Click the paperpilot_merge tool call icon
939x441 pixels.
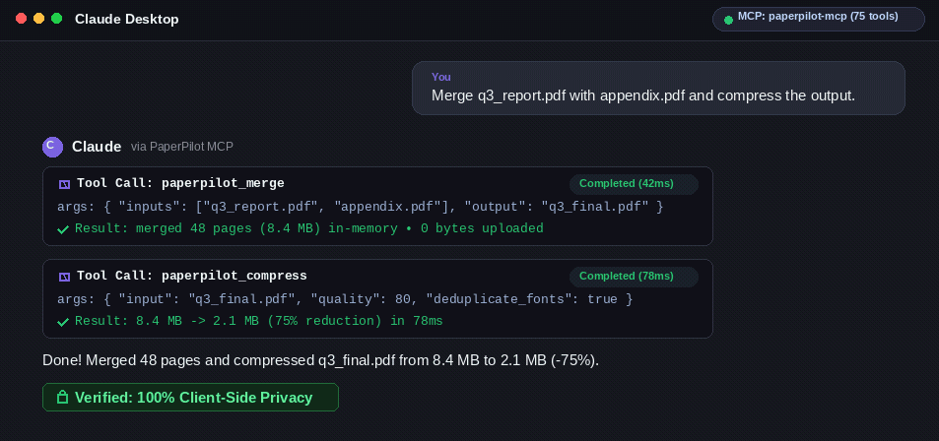pyautogui.click(x=64, y=184)
